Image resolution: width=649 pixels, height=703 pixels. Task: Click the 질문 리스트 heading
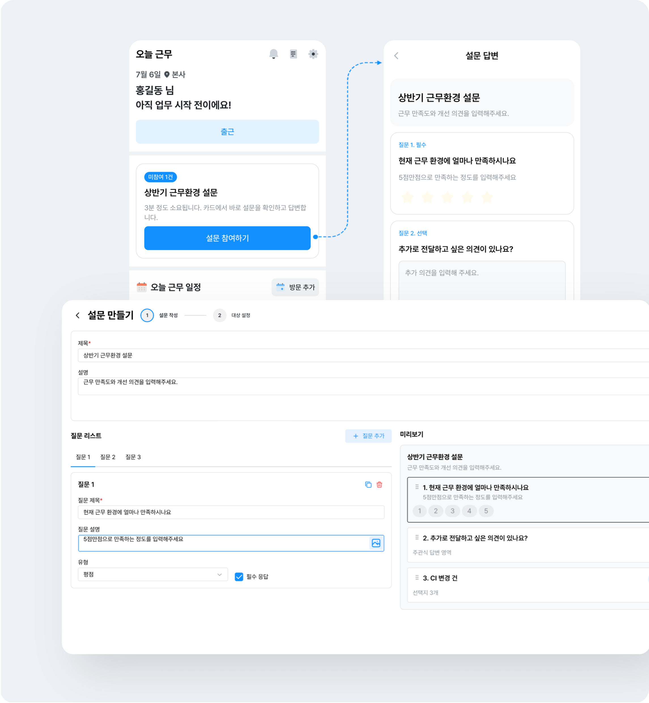[x=86, y=436]
